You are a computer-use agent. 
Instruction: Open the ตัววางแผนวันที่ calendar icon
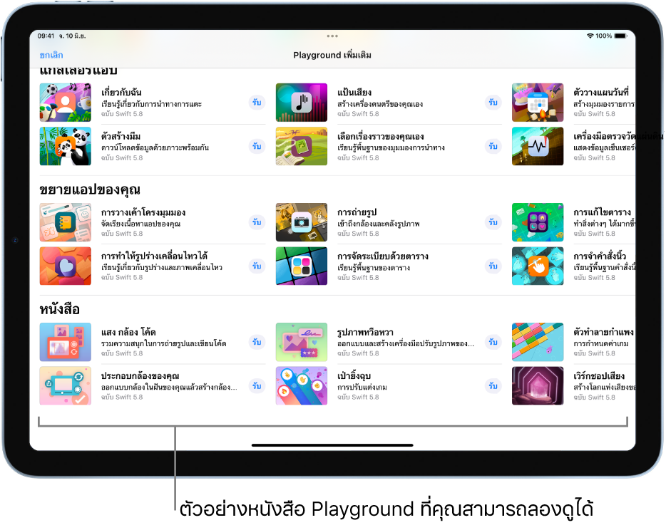538,103
